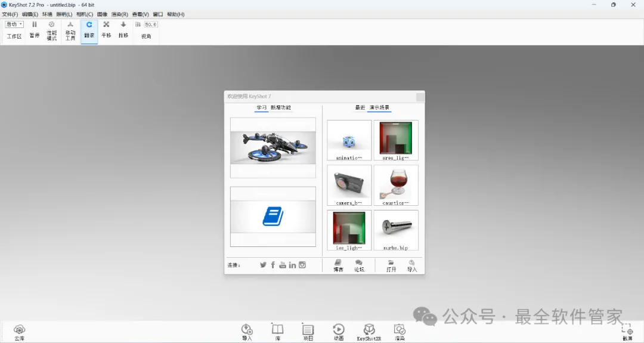Toggle 性能模式 performance mode
This screenshot has height=343, width=644.
[51, 31]
